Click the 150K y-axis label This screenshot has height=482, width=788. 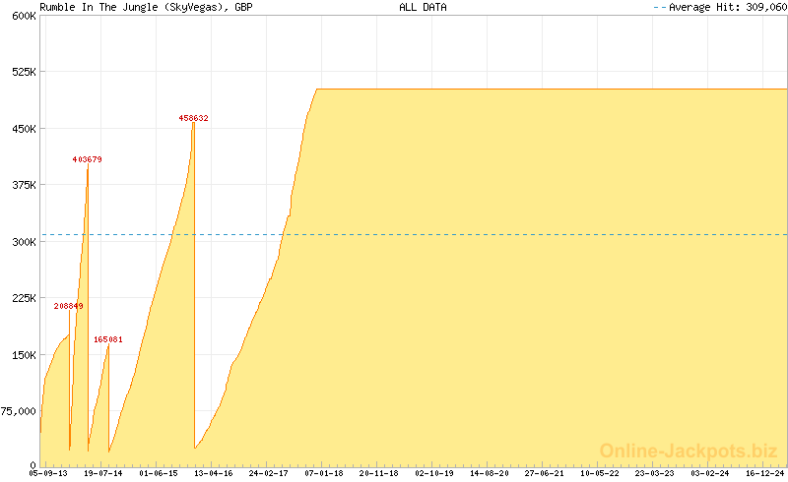23,355
